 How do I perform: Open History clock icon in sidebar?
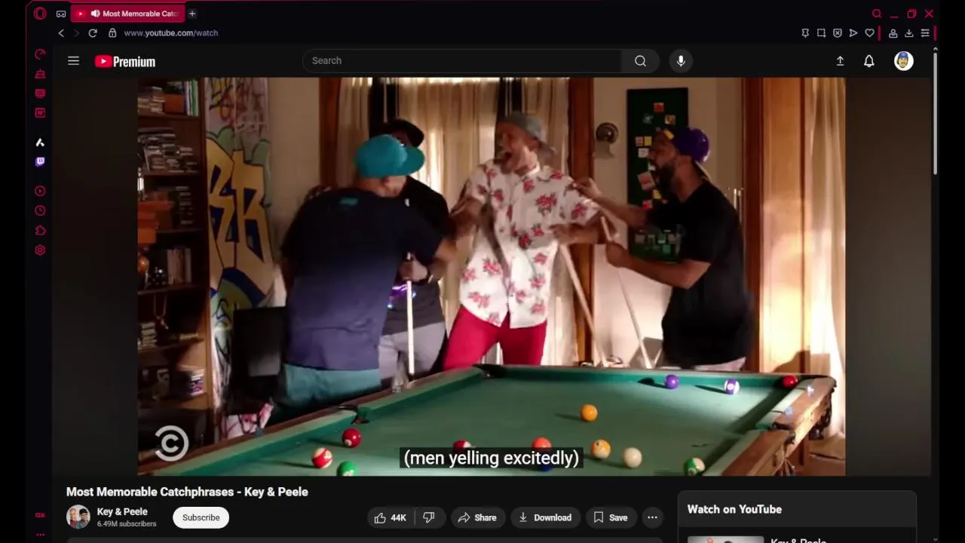click(x=40, y=211)
